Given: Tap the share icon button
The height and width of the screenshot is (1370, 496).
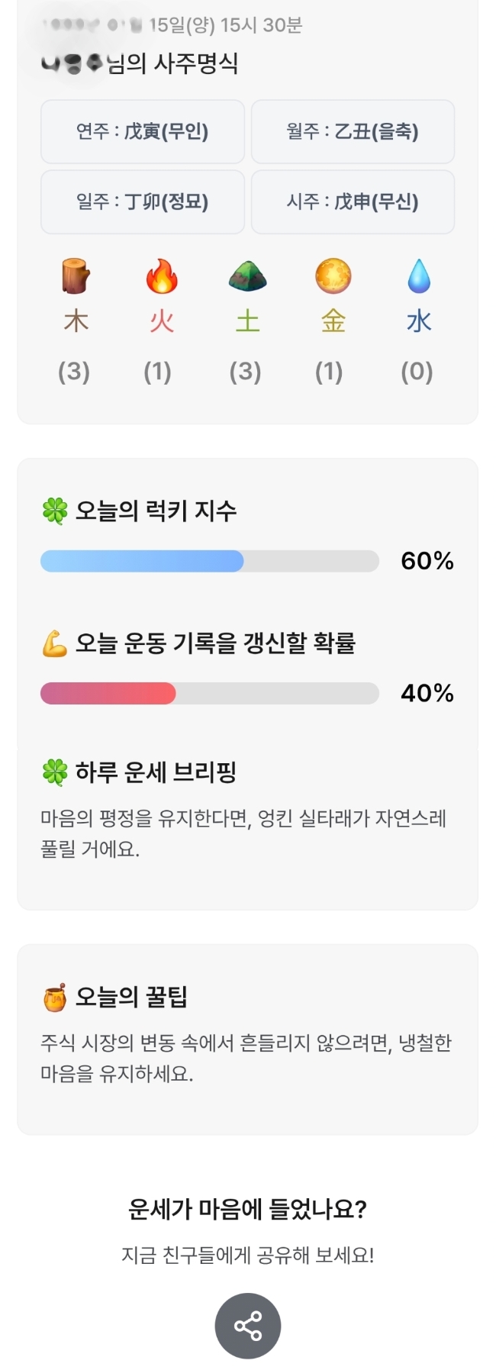Looking at the screenshot, I should point(248,1326).
